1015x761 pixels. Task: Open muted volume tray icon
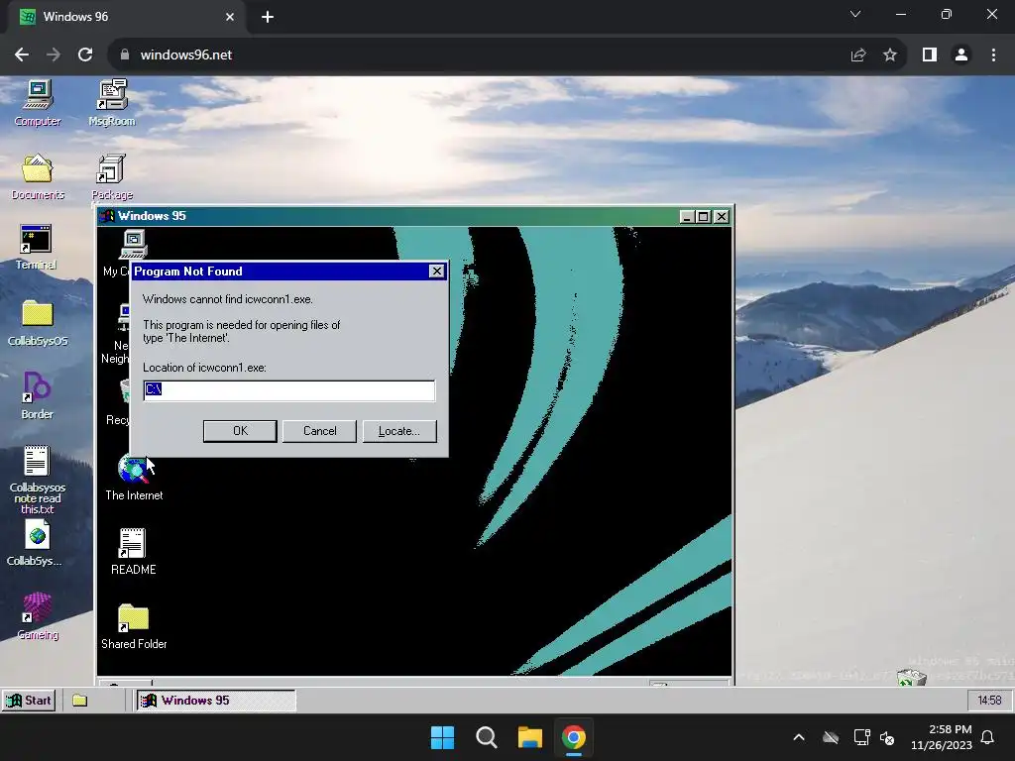(887, 737)
